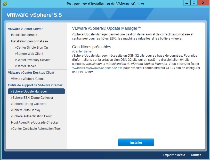
Task: Click the VMware installer icon in title bar
Action: 5,4
